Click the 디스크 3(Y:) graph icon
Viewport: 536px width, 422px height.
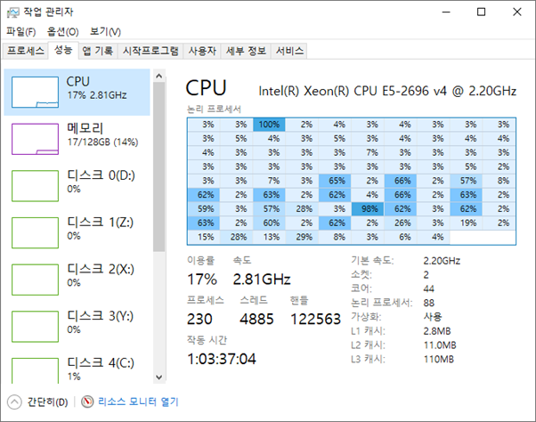click(x=33, y=324)
